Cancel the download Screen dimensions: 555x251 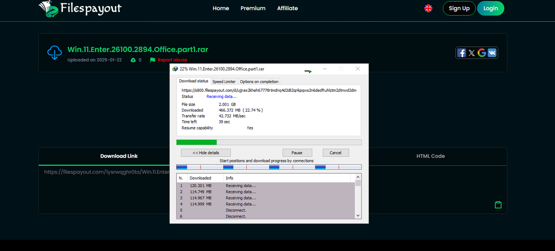(x=336, y=153)
